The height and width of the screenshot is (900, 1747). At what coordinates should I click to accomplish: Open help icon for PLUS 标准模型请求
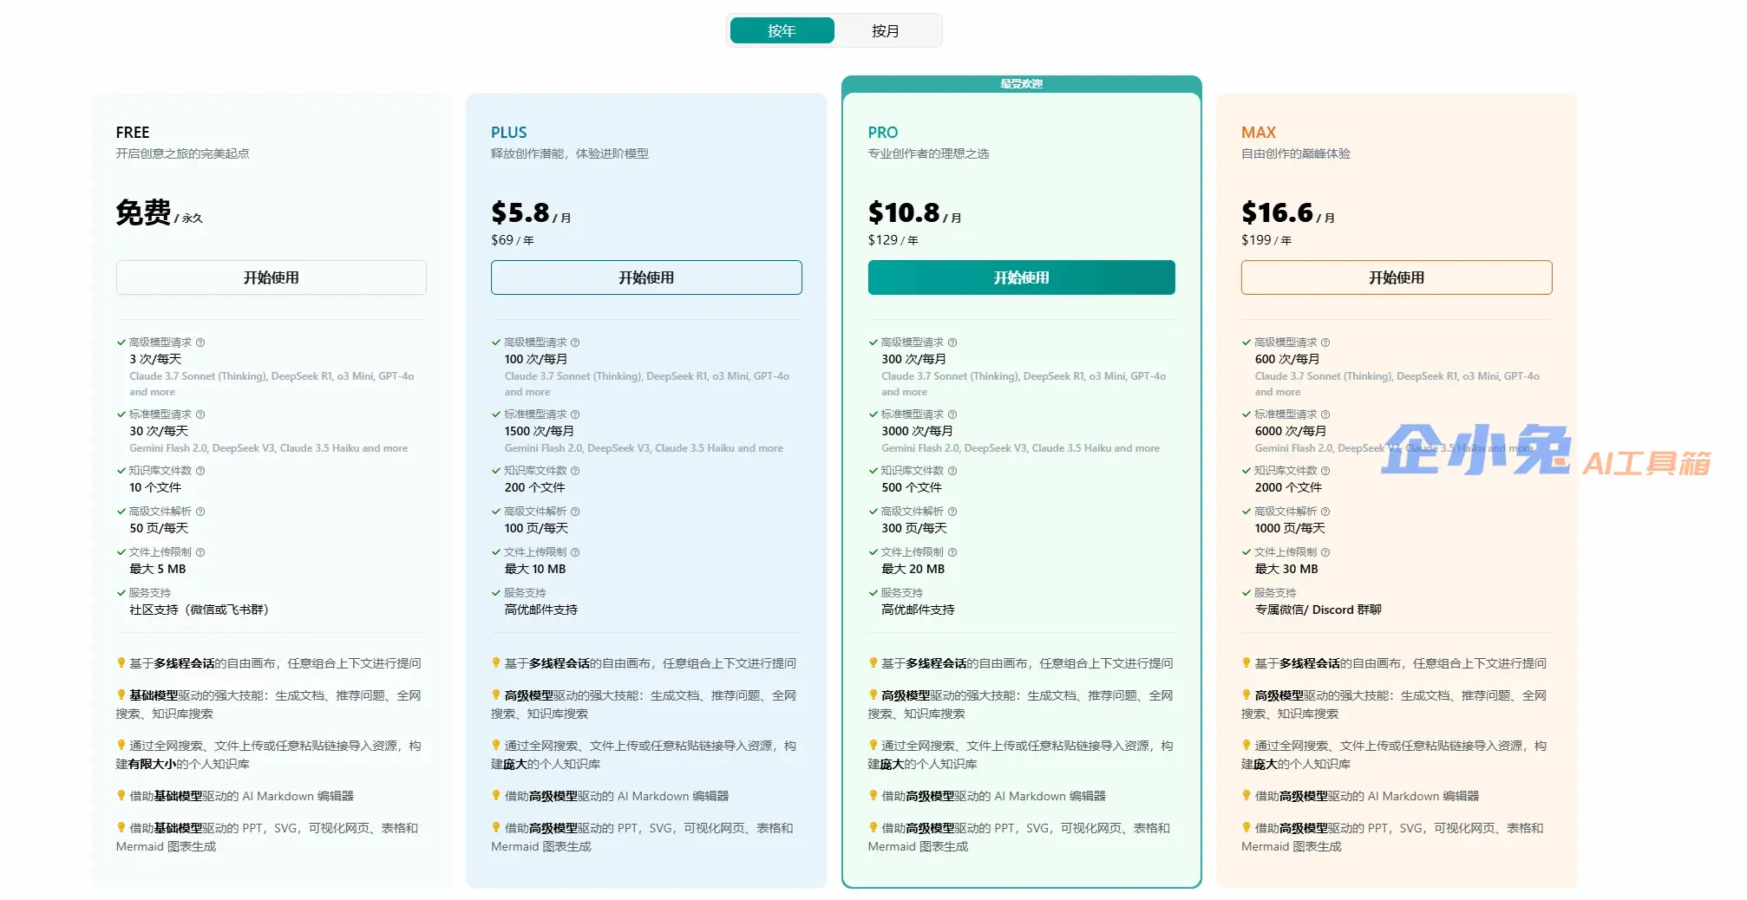click(575, 414)
